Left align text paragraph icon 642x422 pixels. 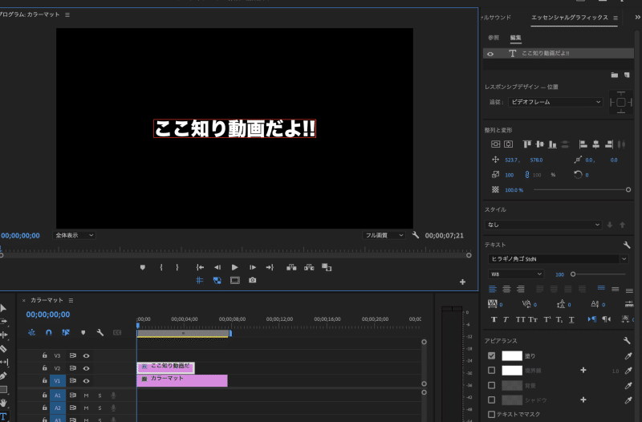pos(493,290)
